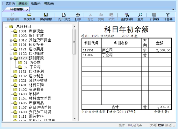Click the 1401 材料采购 folder icon

click(x=15, y=85)
